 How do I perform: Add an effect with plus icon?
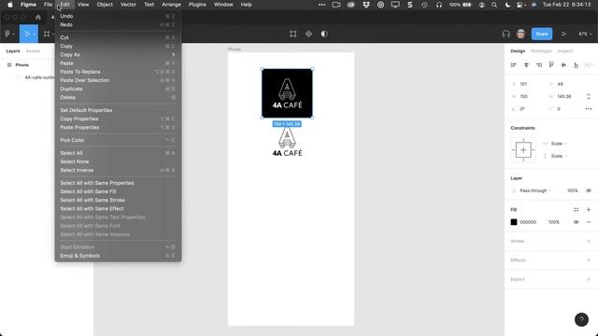coord(589,260)
